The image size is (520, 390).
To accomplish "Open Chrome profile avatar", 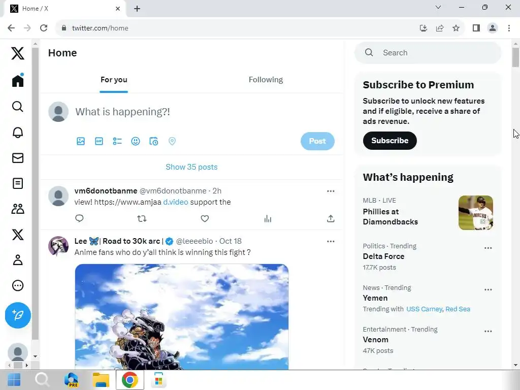I will click(493, 28).
